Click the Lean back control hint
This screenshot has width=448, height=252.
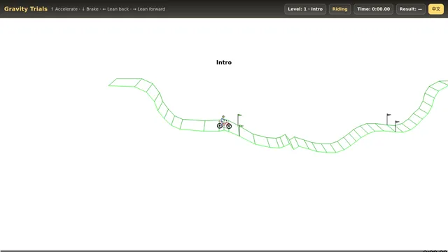point(115,9)
